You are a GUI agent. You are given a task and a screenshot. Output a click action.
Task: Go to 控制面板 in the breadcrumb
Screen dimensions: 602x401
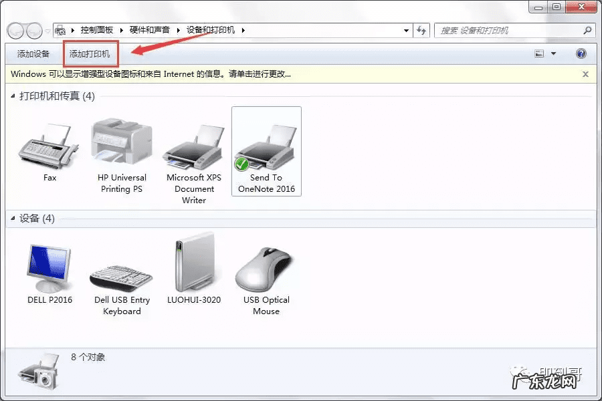pyautogui.click(x=97, y=30)
